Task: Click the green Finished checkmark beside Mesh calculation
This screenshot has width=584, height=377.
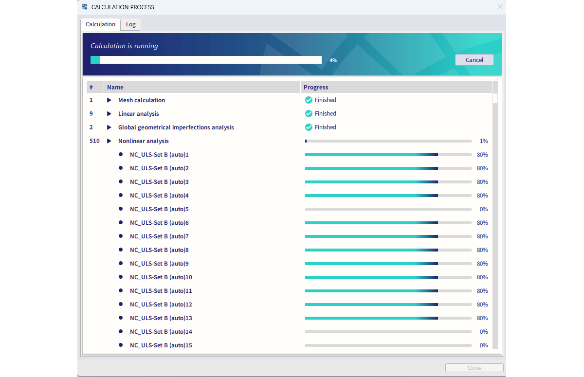Action: 308,100
